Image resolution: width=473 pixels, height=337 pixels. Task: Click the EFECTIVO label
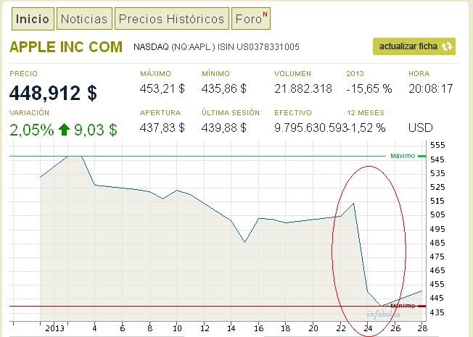(x=293, y=113)
